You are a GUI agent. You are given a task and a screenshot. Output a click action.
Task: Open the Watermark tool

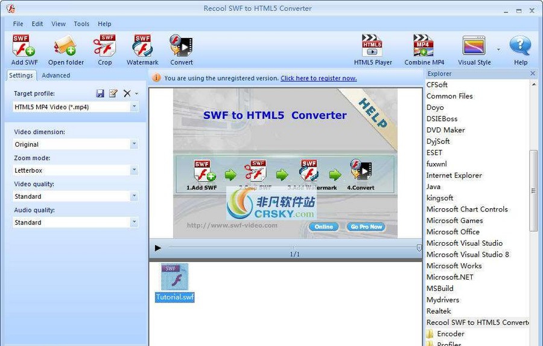pyautogui.click(x=142, y=45)
